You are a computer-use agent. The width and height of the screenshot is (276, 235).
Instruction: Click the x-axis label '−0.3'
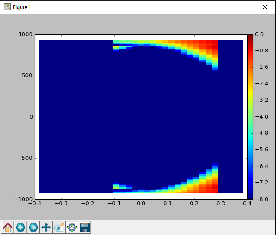(x=61, y=204)
